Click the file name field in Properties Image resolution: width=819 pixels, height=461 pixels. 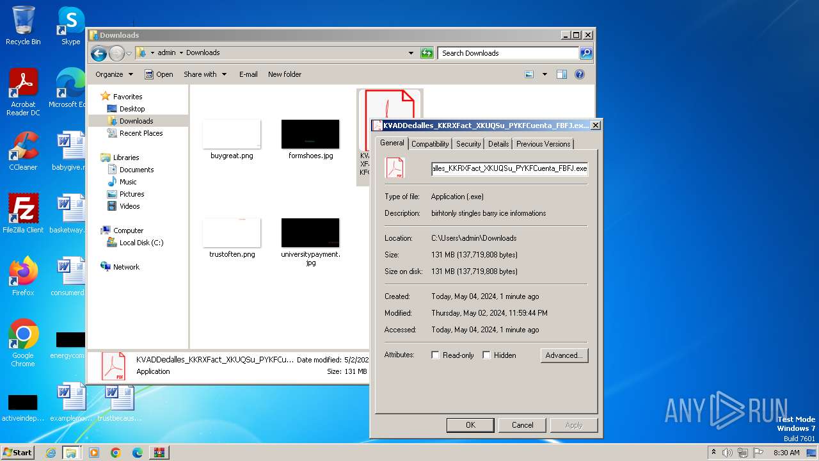click(509, 168)
